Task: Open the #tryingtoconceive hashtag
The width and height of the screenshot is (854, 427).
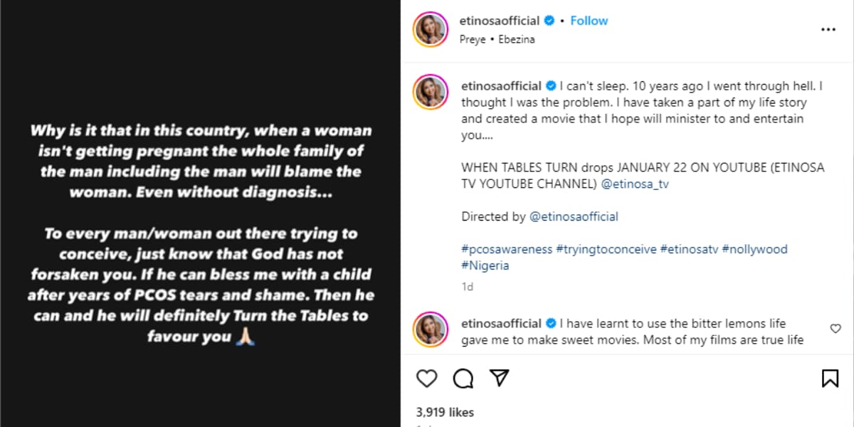Action: [606, 249]
